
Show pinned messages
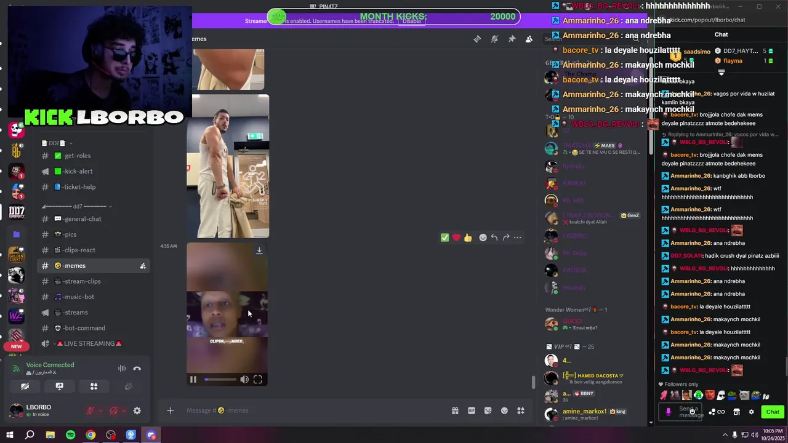pyautogui.click(x=512, y=39)
